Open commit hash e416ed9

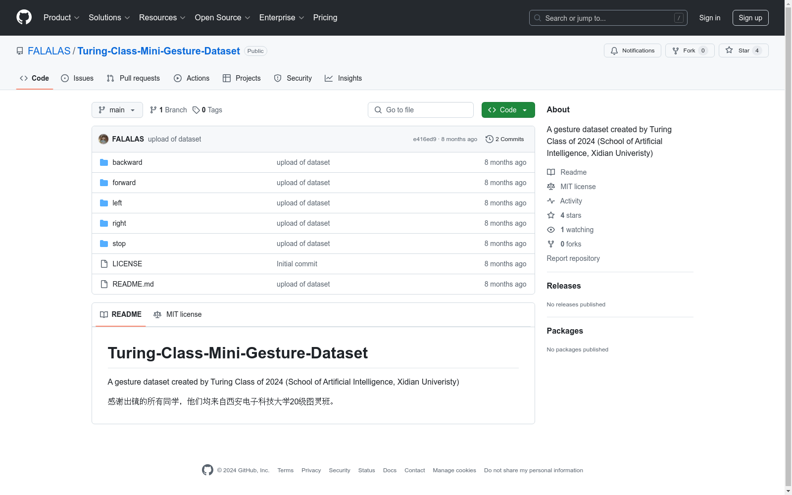click(x=425, y=139)
